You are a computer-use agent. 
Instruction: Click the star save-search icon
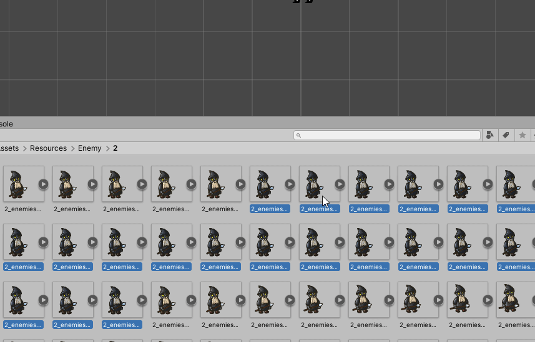point(523,135)
